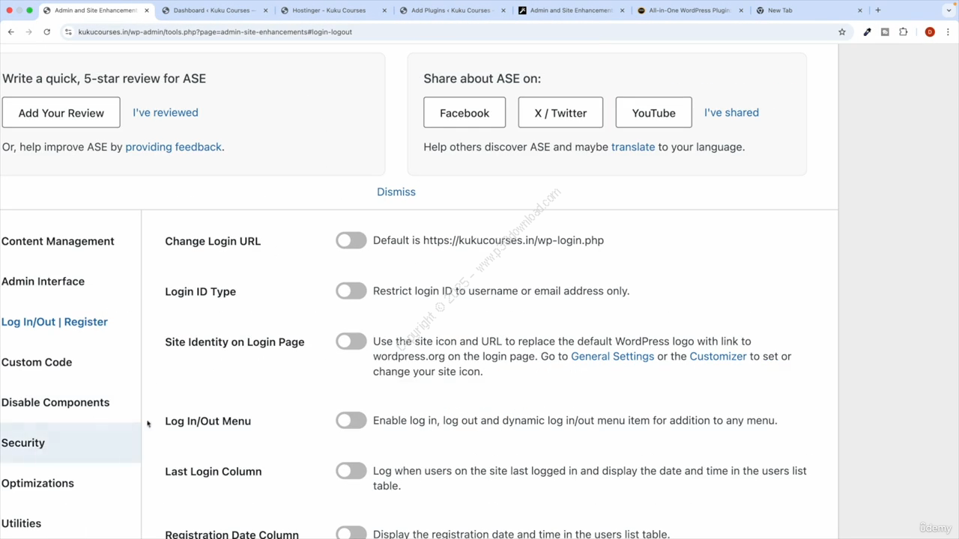Reload the page with the refresh icon
The height and width of the screenshot is (539, 959).
pos(46,32)
